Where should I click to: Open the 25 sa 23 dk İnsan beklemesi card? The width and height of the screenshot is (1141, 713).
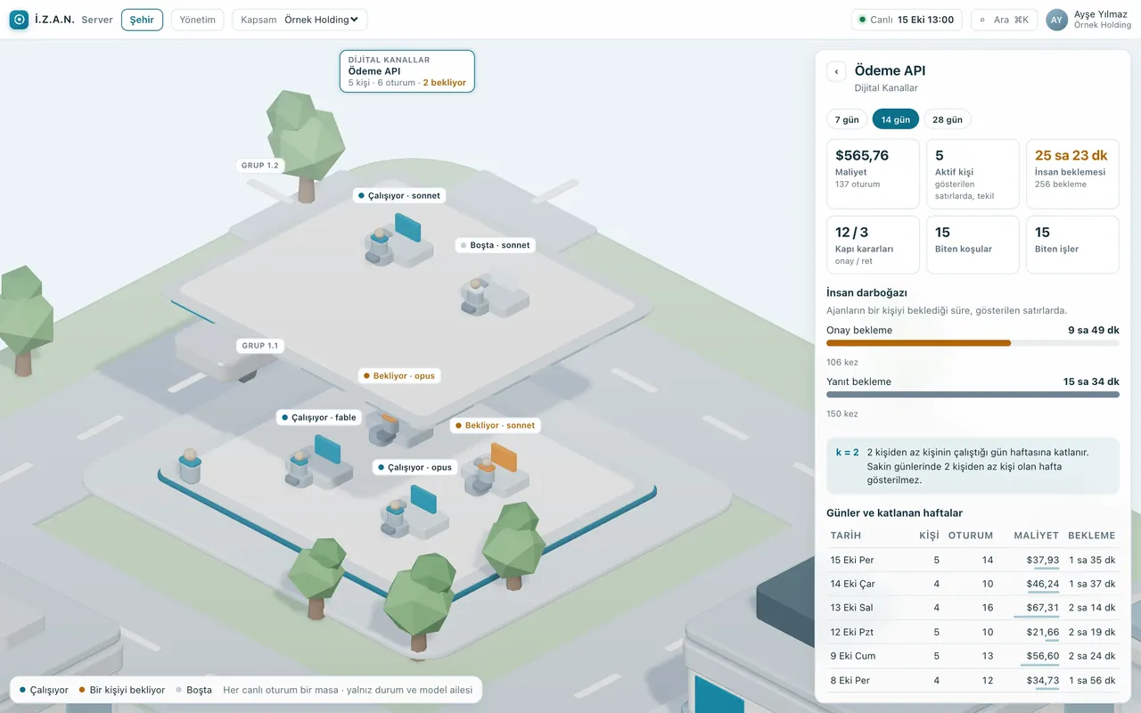[1072, 174]
